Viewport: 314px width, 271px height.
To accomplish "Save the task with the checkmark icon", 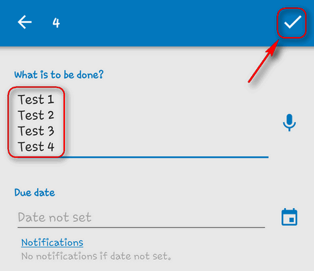I will click(292, 22).
